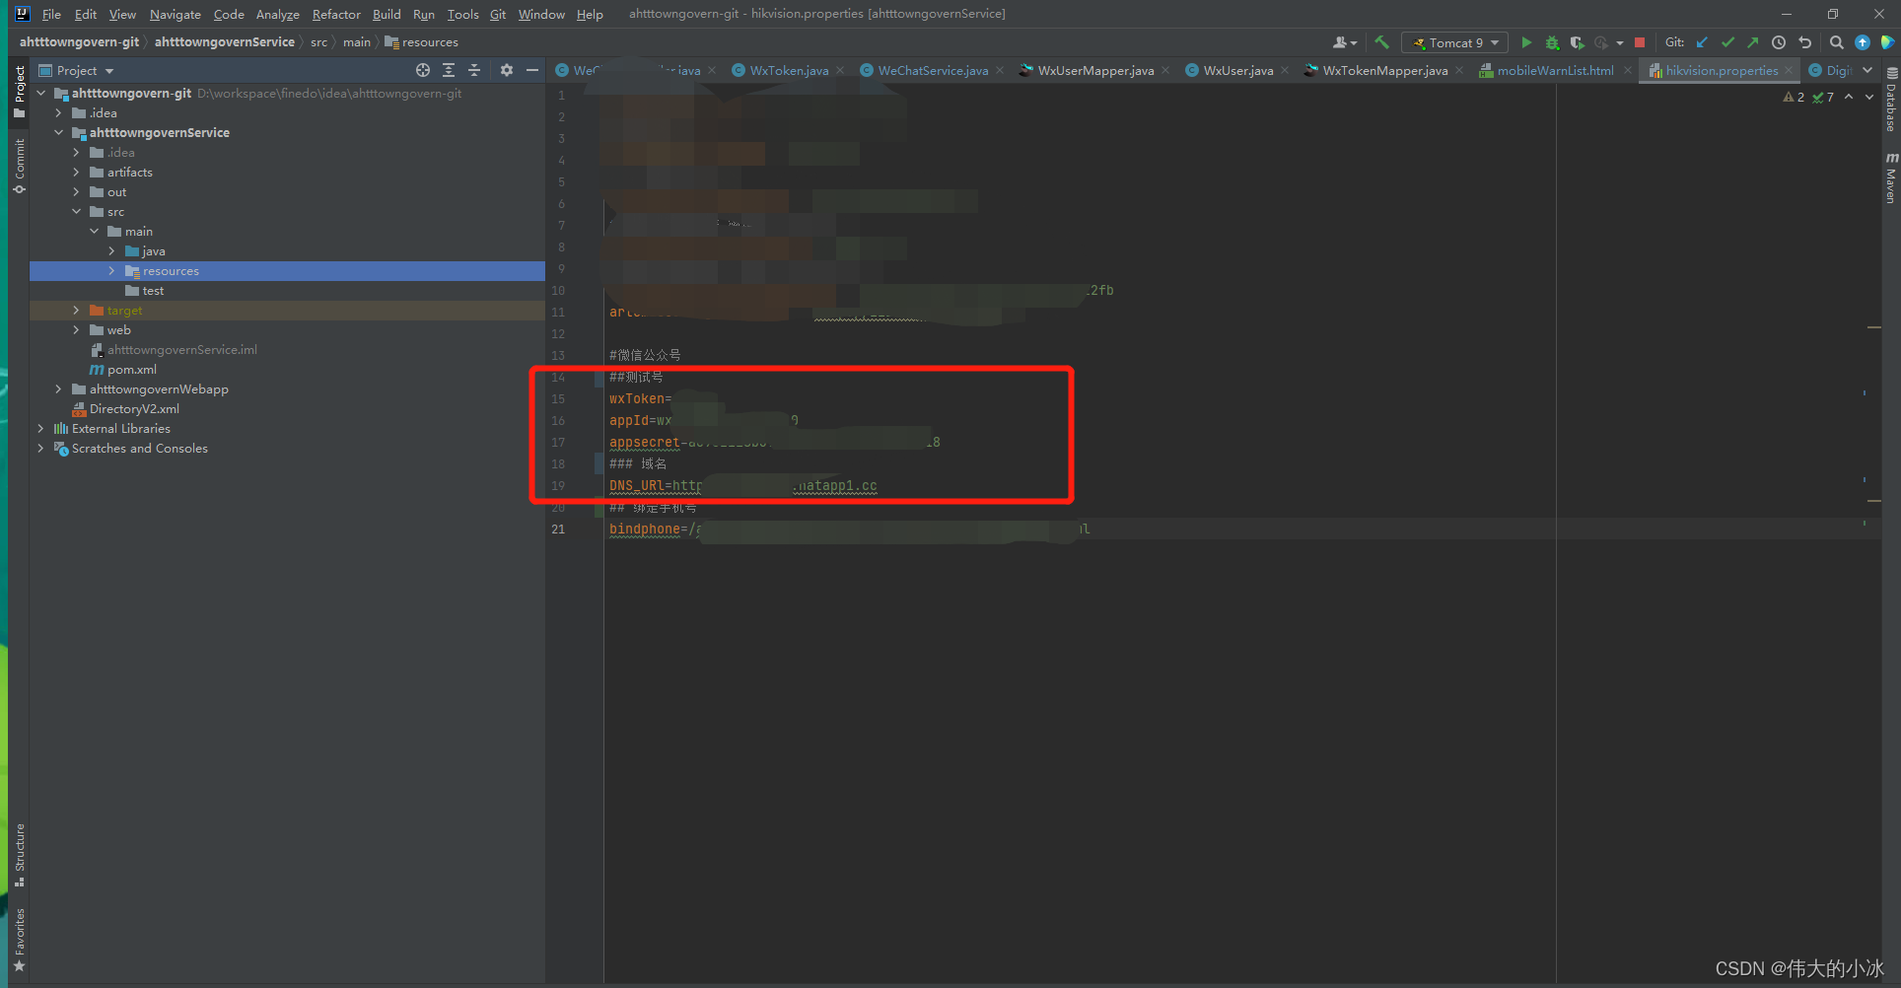Image resolution: width=1901 pixels, height=988 pixels.
Task: Open run with profiler dropdown arrow
Action: 1620,42
